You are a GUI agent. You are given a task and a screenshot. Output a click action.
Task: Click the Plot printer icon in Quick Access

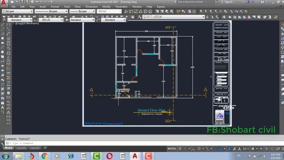pos(32,2)
